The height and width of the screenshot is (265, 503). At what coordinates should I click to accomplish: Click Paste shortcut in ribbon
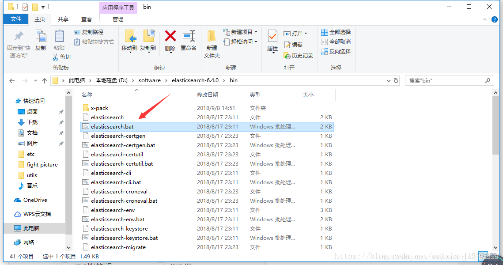[94, 42]
